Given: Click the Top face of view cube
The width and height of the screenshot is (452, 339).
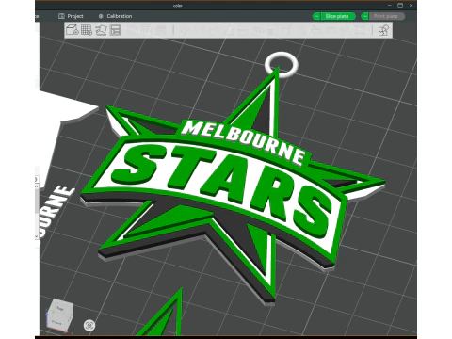Looking at the screenshot, I should tap(60, 308).
